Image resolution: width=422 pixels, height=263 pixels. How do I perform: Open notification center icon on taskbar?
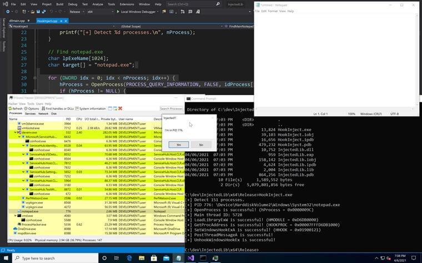pos(414,258)
